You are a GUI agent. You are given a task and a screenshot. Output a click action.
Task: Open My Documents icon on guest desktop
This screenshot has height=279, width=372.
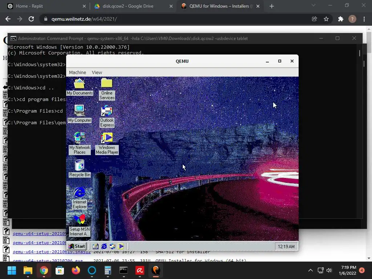coord(80,87)
